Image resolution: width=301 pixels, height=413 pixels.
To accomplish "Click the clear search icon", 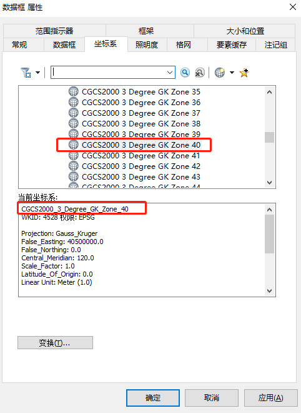I will [200, 73].
